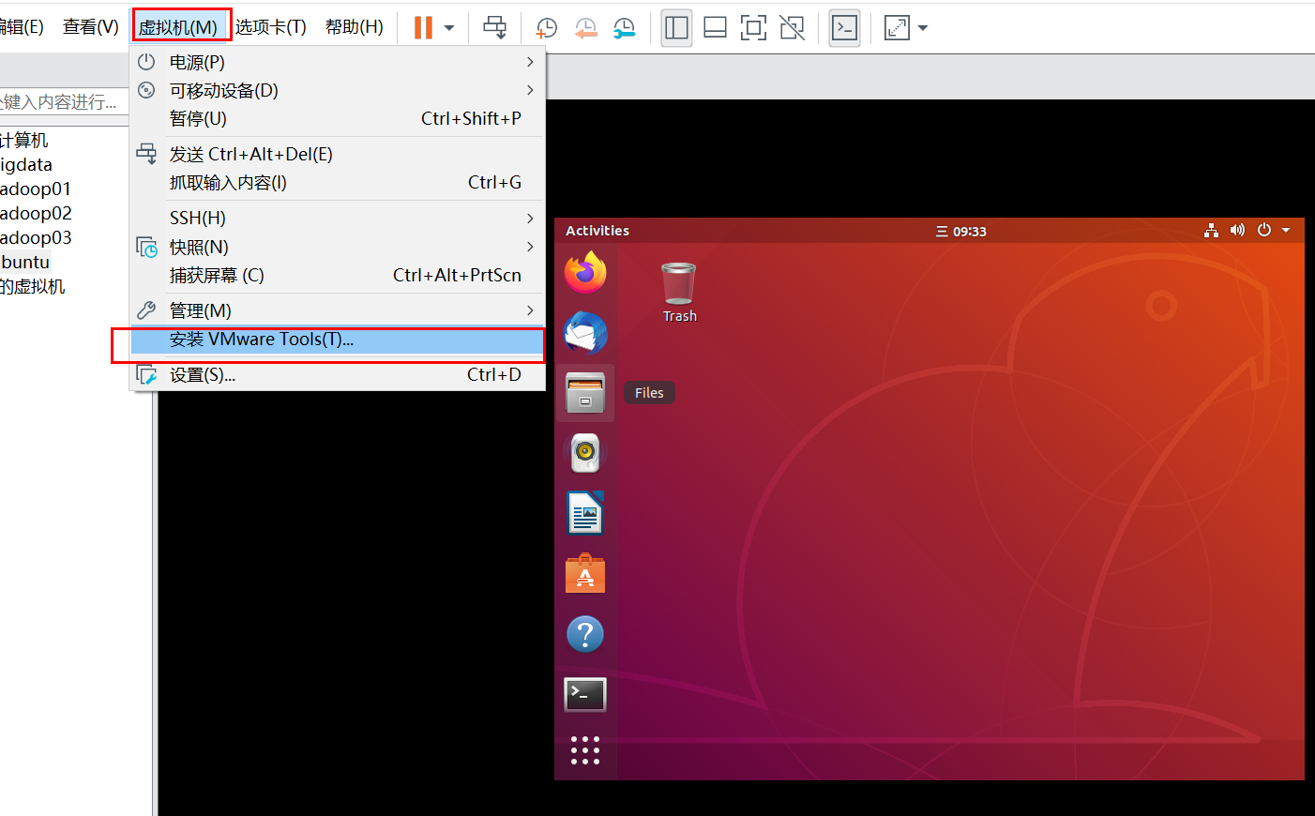Launch LibreOffice Writer from the dock
1315x816 pixels.
[585, 513]
